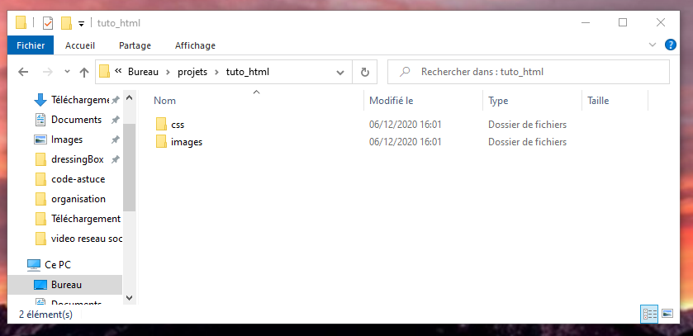Click the Bureau desktop icon in sidebar
Viewport: 693px width, 336px height.
click(x=40, y=285)
